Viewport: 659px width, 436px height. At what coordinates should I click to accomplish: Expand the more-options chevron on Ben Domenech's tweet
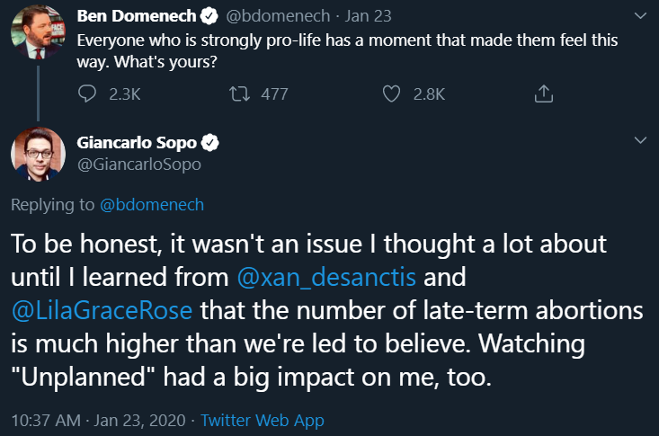tap(639, 16)
